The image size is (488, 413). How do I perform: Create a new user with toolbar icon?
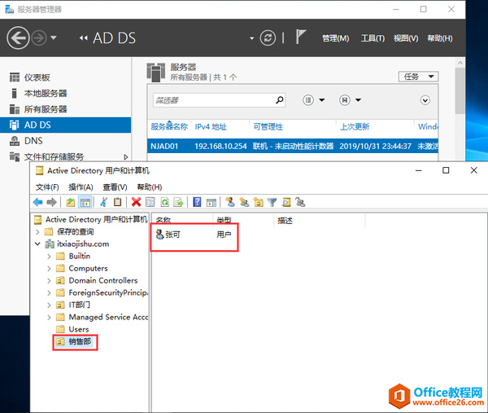coord(230,202)
